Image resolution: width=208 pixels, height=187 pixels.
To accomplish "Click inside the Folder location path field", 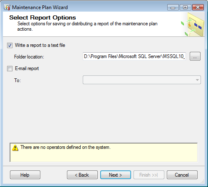I will point(134,56).
